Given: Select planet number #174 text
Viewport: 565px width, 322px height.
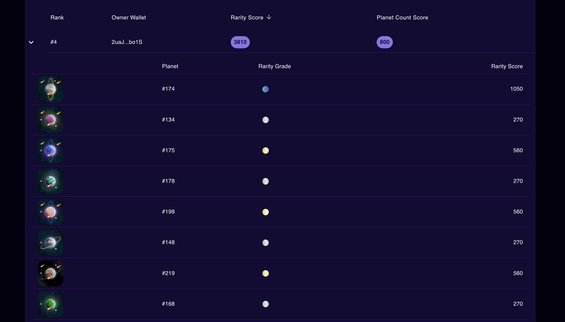Looking at the screenshot, I should coord(168,89).
